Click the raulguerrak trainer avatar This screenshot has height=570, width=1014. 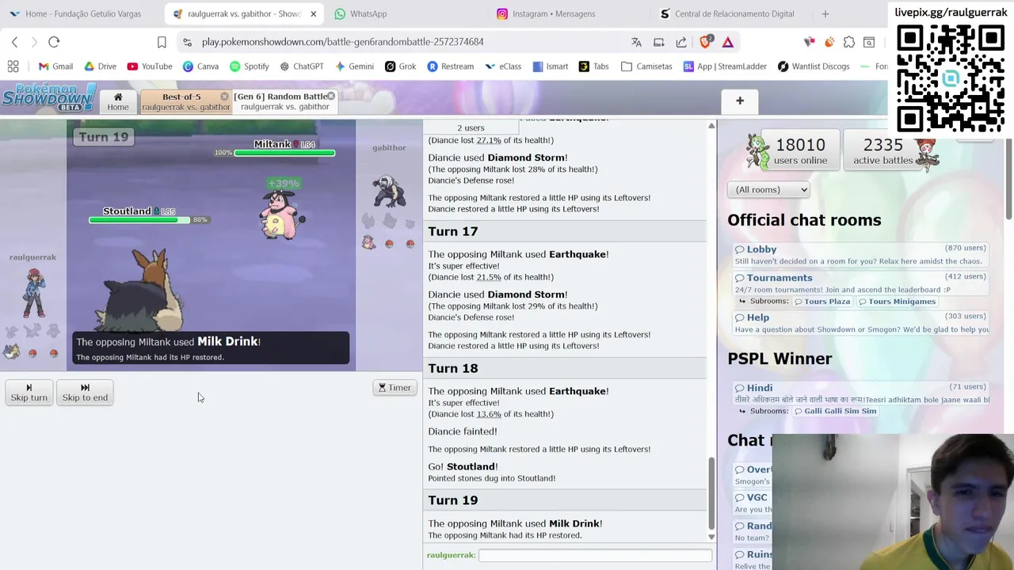pyautogui.click(x=33, y=292)
